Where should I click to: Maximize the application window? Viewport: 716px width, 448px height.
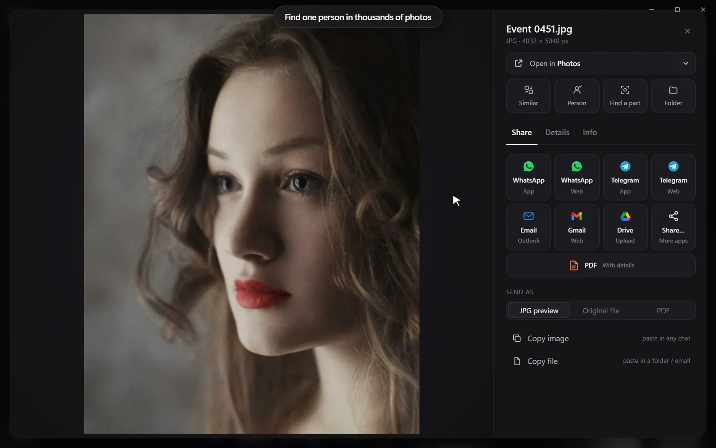click(x=677, y=9)
